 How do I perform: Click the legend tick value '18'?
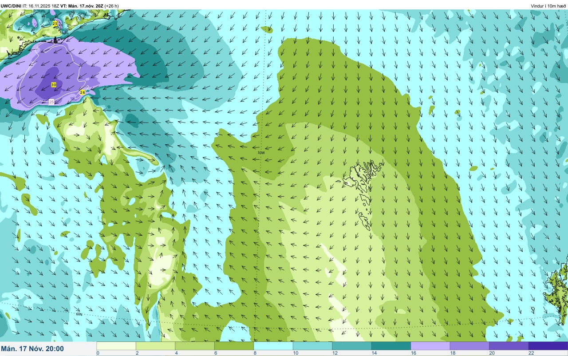click(x=453, y=353)
